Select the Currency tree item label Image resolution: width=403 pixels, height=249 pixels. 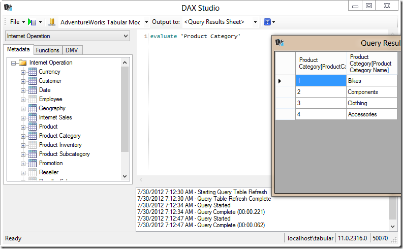[x=49, y=72]
